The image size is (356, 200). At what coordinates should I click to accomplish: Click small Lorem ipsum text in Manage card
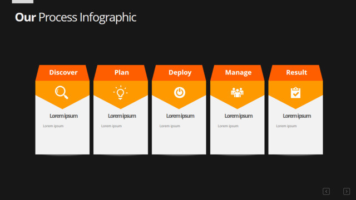(x=228, y=126)
